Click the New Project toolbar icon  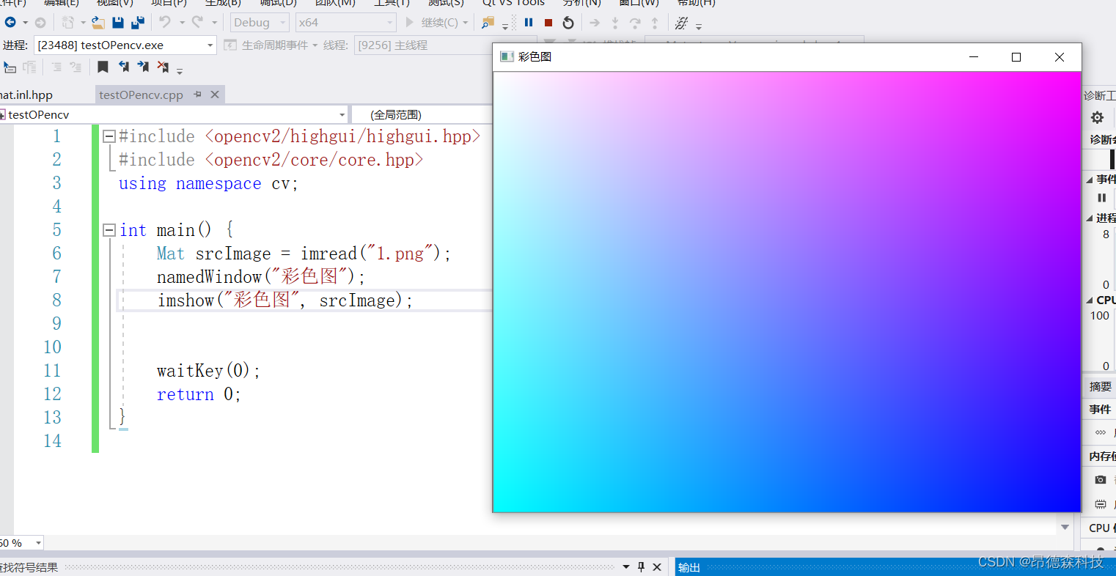coord(67,23)
